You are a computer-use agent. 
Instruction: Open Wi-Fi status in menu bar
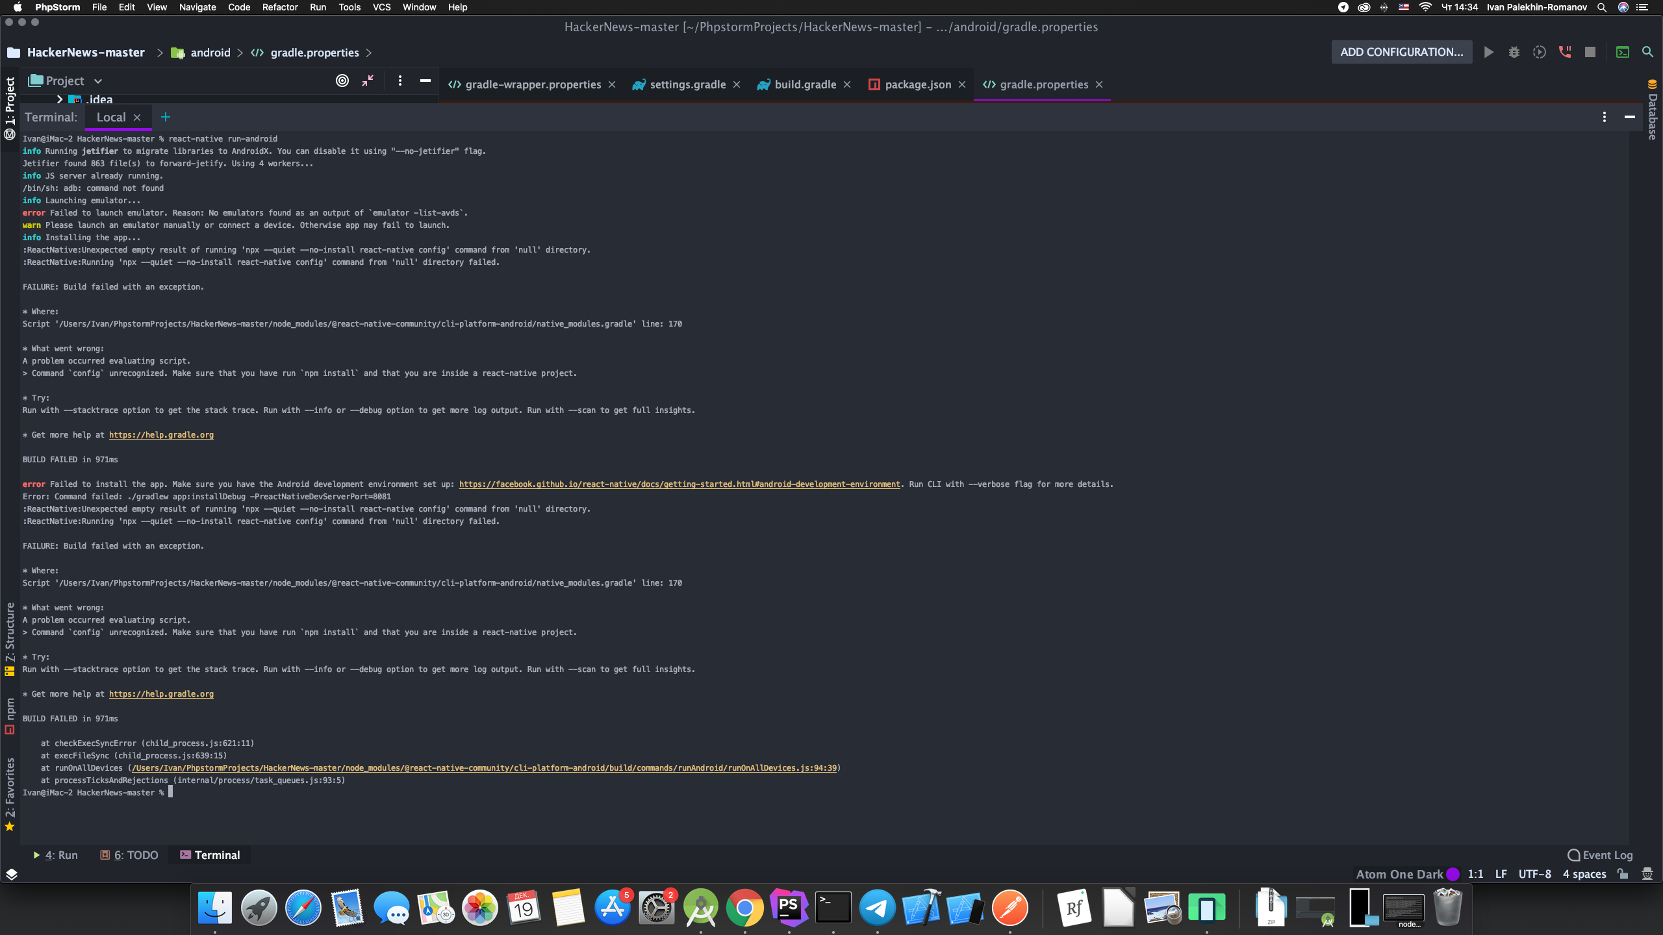pos(1425,7)
